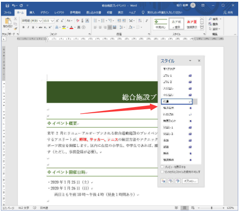Screen dimensions: 240x211
Task: Apply the 強調表示 style from the ribbon gallery
Action: click(x=192, y=24)
